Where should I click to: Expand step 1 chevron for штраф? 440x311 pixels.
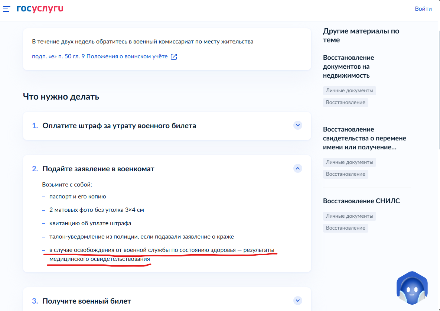tap(297, 125)
